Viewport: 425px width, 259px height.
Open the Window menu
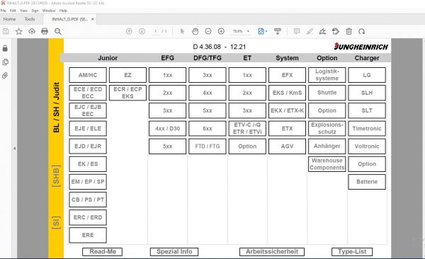click(49, 11)
